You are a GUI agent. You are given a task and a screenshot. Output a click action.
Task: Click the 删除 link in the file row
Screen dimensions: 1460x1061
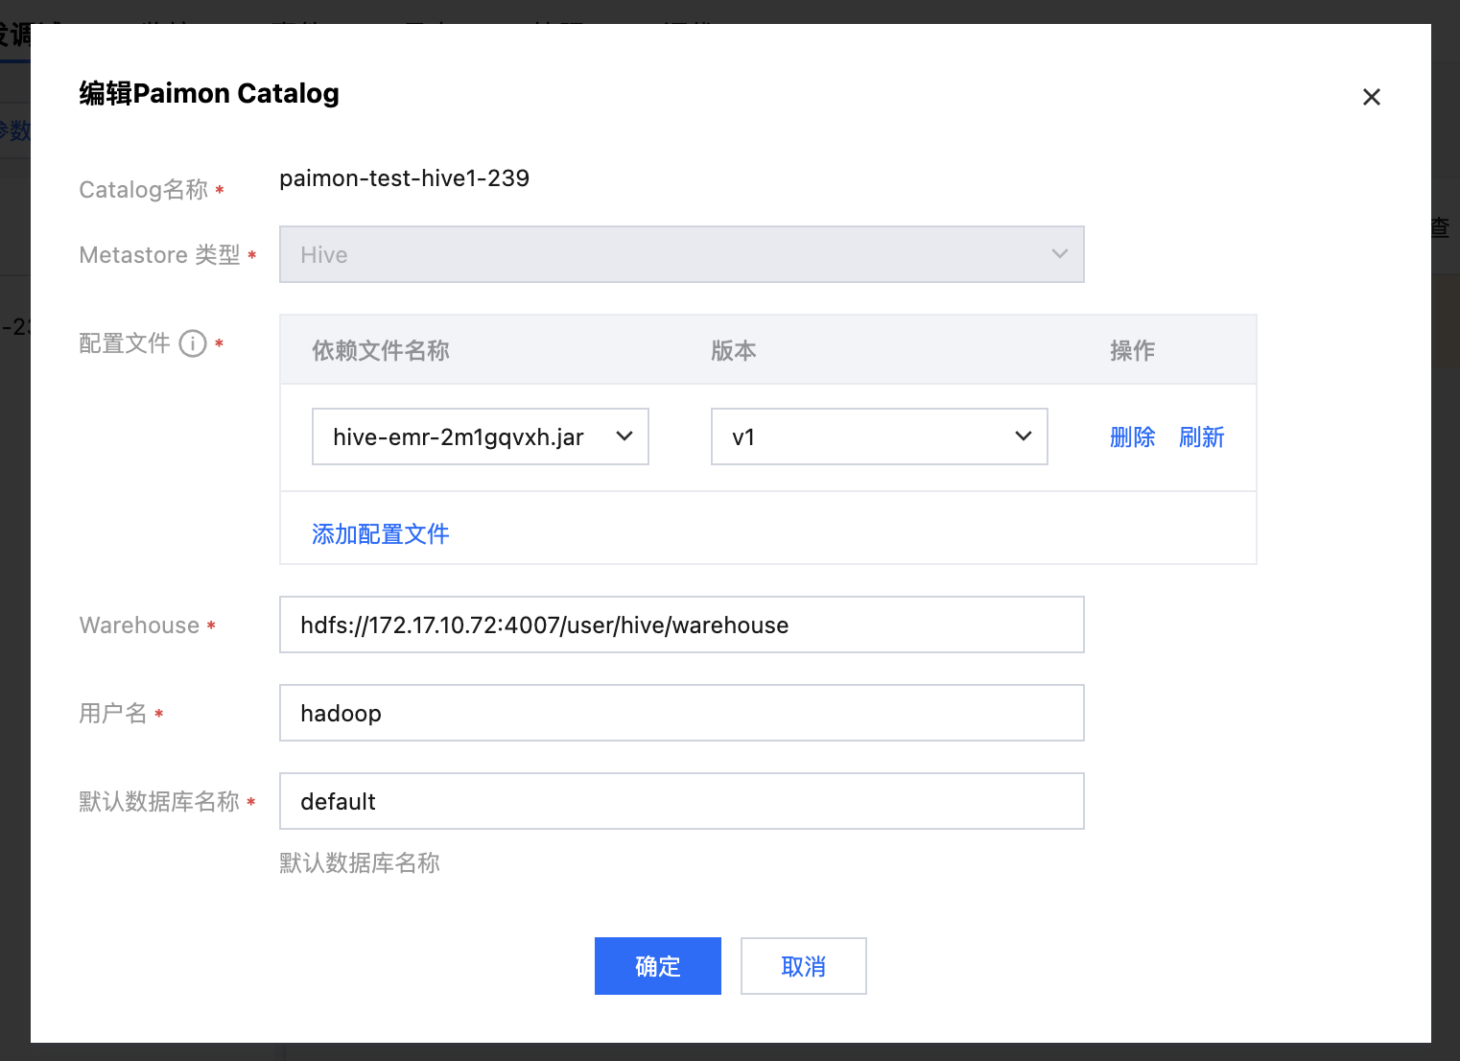tap(1132, 437)
